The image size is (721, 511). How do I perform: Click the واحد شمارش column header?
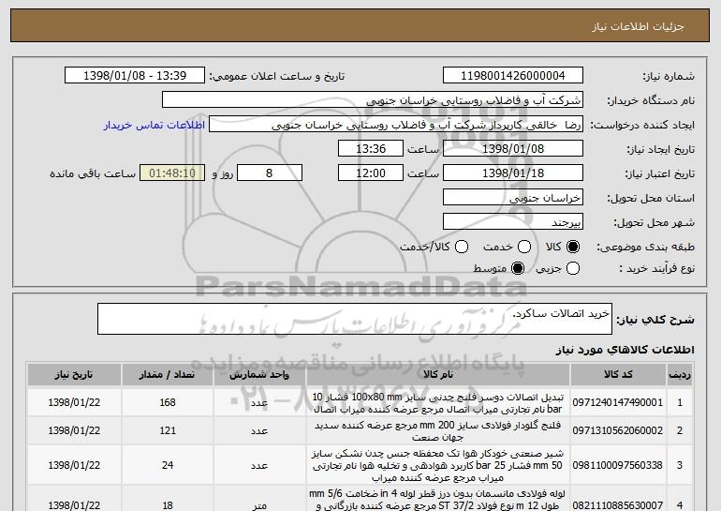click(x=259, y=375)
